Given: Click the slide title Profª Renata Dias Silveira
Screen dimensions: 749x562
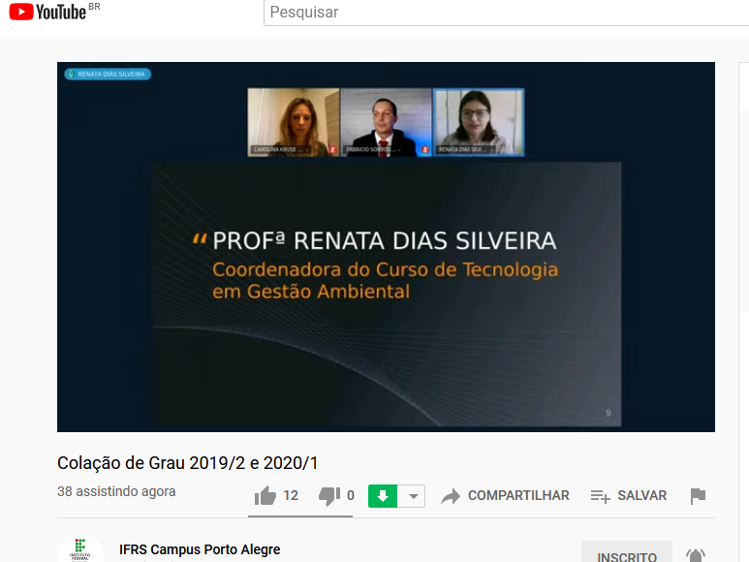Looking at the screenshot, I should click(385, 240).
